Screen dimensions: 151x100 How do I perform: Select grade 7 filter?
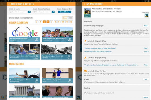(x=52, y=22)
